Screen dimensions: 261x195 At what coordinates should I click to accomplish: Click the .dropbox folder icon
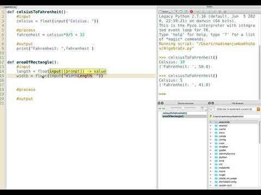click(216, 147)
